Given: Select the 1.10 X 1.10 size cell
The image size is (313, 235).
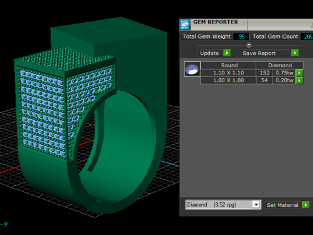Looking at the screenshot, I should [228, 73].
